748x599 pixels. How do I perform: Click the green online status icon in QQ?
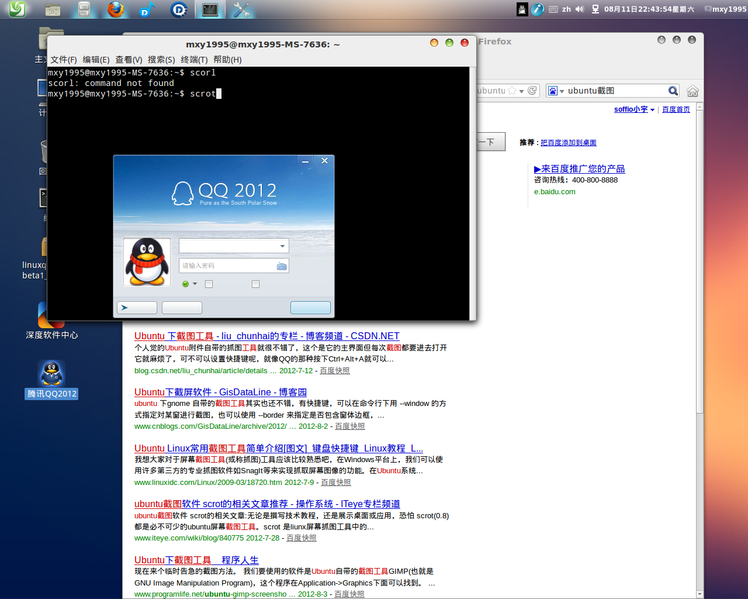pos(185,284)
